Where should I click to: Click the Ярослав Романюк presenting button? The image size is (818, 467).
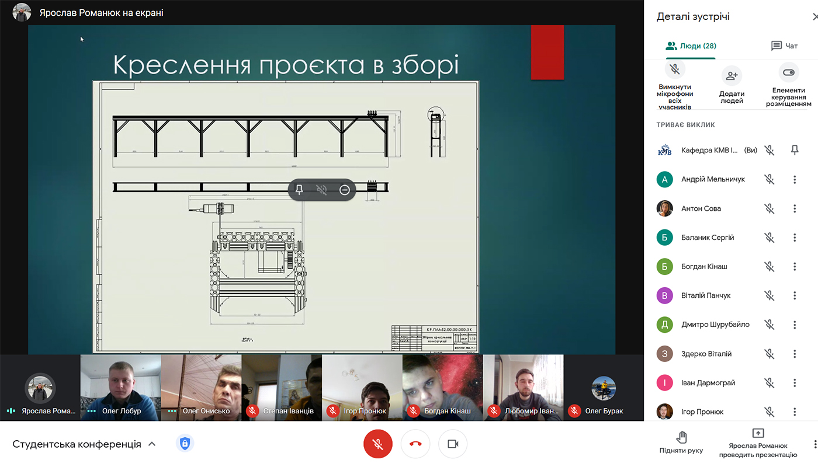click(x=758, y=442)
